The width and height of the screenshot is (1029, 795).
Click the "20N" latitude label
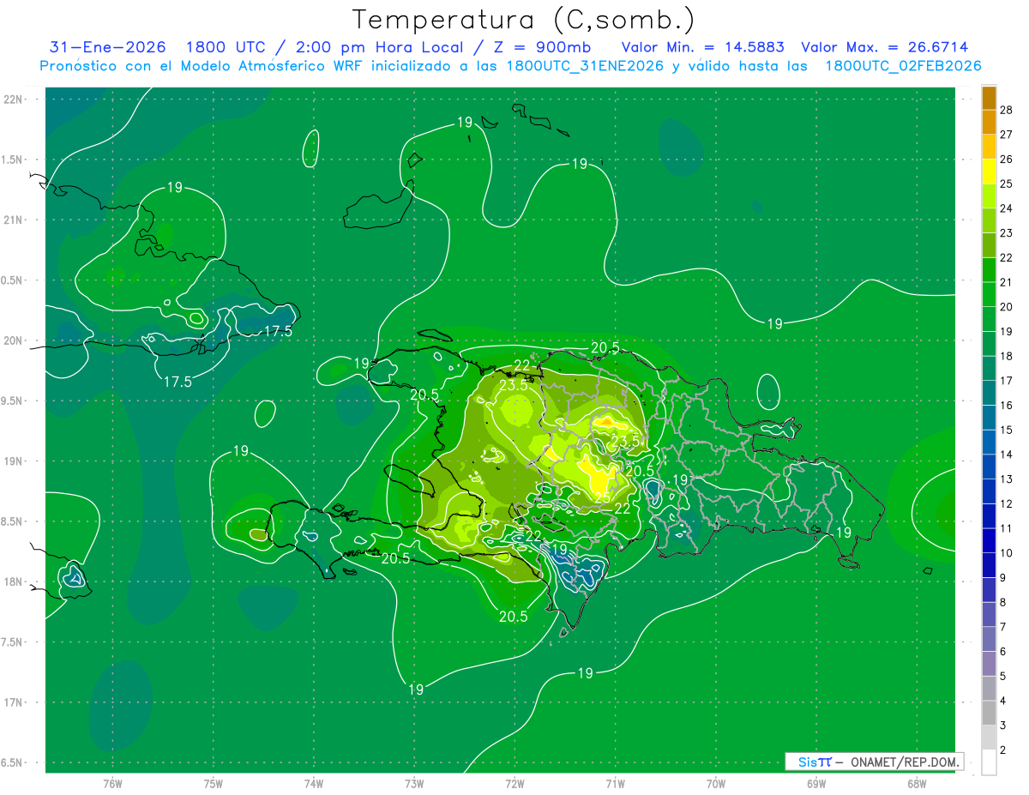coord(15,340)
